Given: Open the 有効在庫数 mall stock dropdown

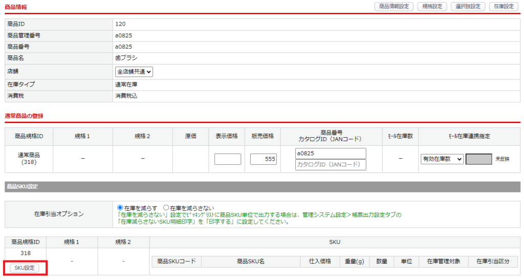Looking at the screenshot, I should click(x=442, y=159).
